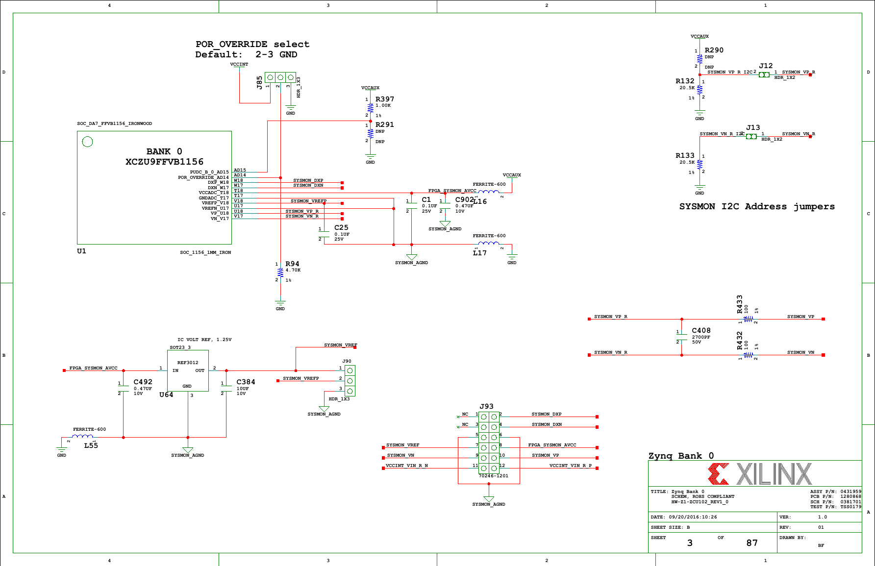875x566 pixels.
Task: Click resistor R432 on SYSMON_VN line
Action: point(748,355)
